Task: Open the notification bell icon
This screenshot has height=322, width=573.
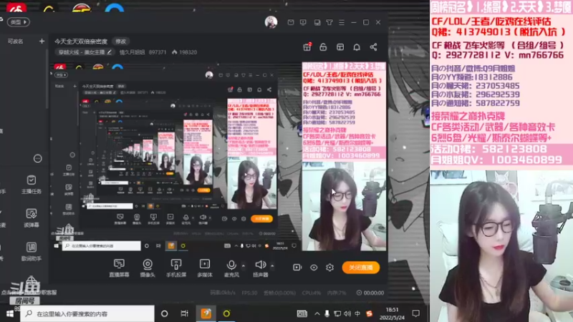Action: click(x=357, y=47)
